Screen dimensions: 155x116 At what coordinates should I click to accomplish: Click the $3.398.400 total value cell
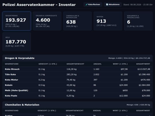[144, 74]
